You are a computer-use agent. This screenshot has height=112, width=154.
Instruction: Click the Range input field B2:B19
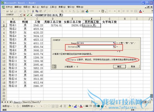[95, 43]
